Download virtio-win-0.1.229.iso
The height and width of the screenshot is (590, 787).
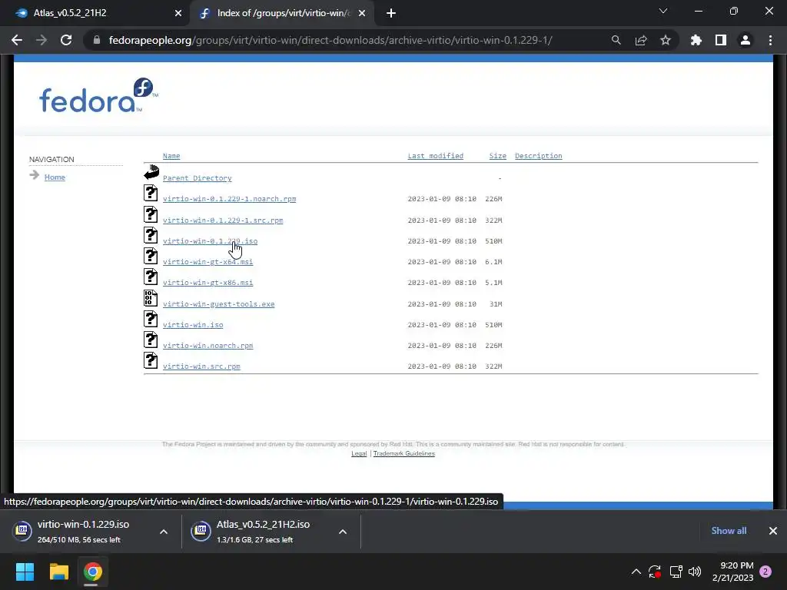coord(210,241)
